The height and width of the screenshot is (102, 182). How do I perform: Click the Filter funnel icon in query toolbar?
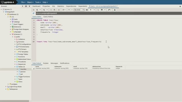[69, 10]
